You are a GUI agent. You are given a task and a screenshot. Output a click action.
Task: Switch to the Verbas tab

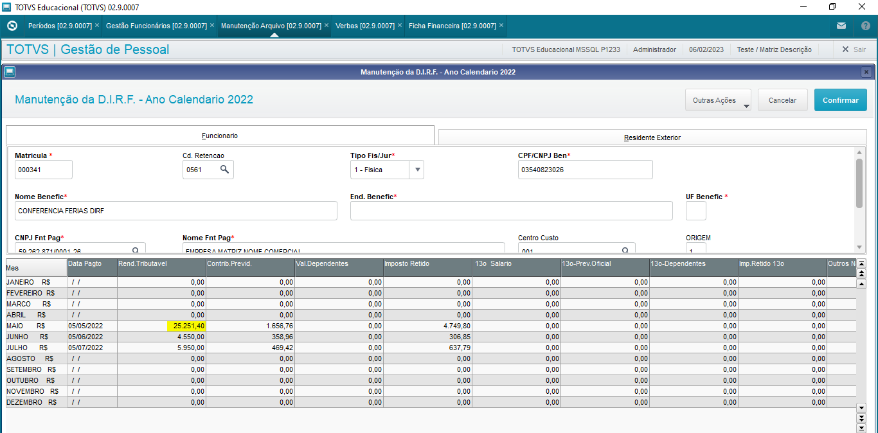point(365,26)
